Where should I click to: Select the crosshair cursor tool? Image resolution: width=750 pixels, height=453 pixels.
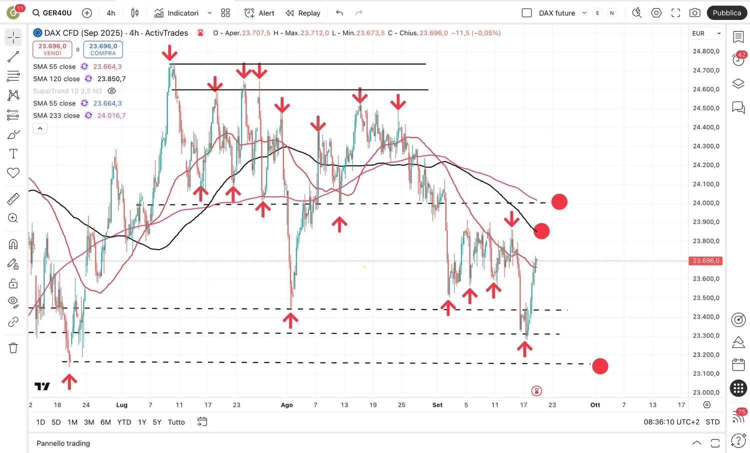coord(13,37)
